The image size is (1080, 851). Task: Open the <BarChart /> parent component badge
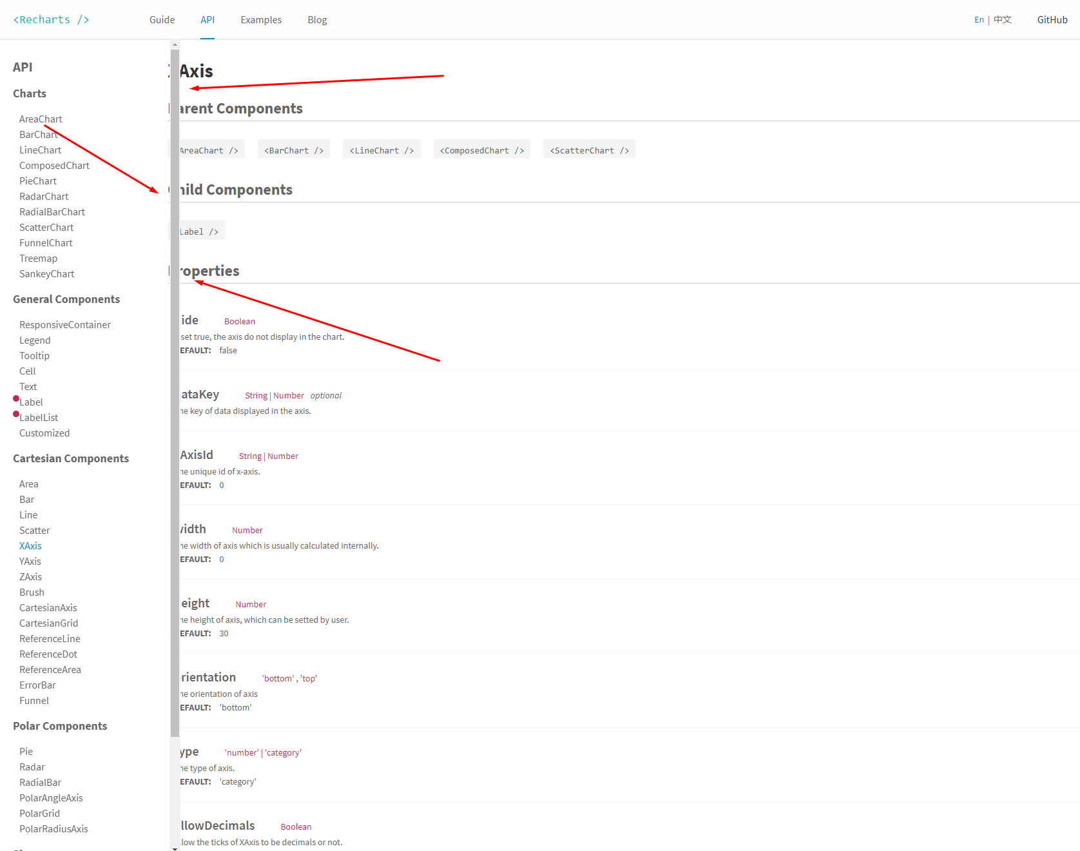coord(293,150)
